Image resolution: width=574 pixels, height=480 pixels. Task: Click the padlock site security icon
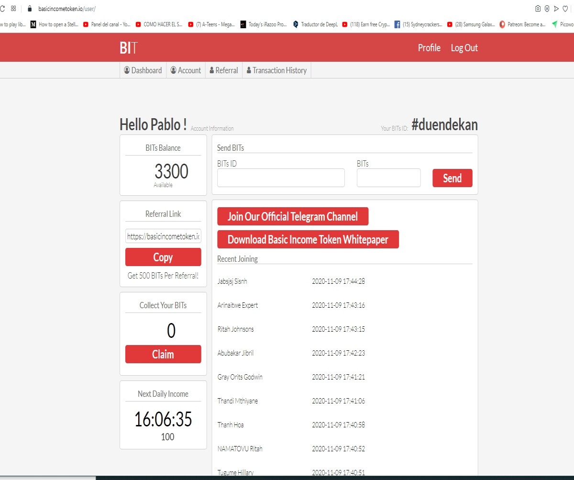pos(30,8)
